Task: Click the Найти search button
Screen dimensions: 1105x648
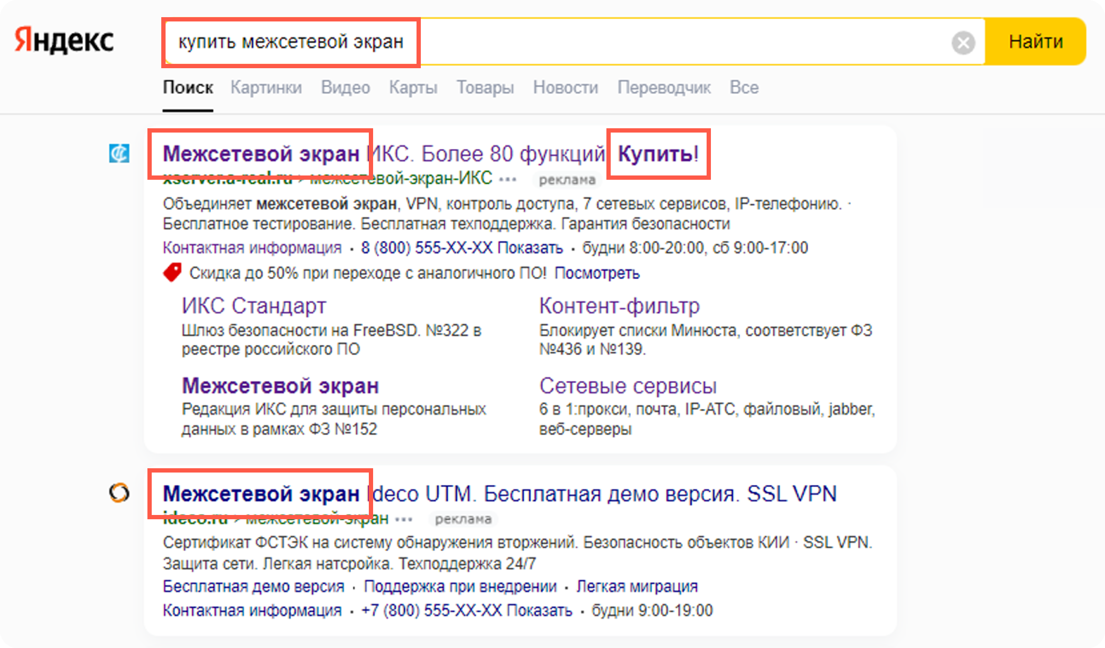Action: click(1036, 41)
